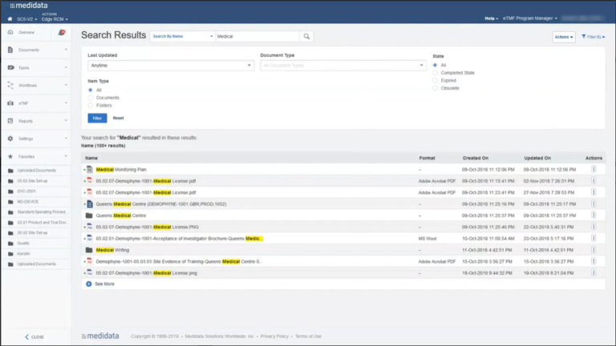The width and height of the screenshot is (616, 346).
Task: Click the blue Filter button
Action: coord(97,118)
